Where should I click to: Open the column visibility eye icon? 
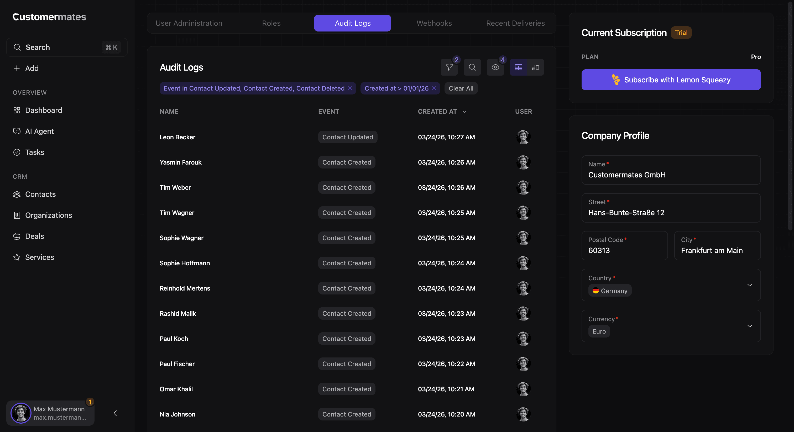click(x=495, y=67)
